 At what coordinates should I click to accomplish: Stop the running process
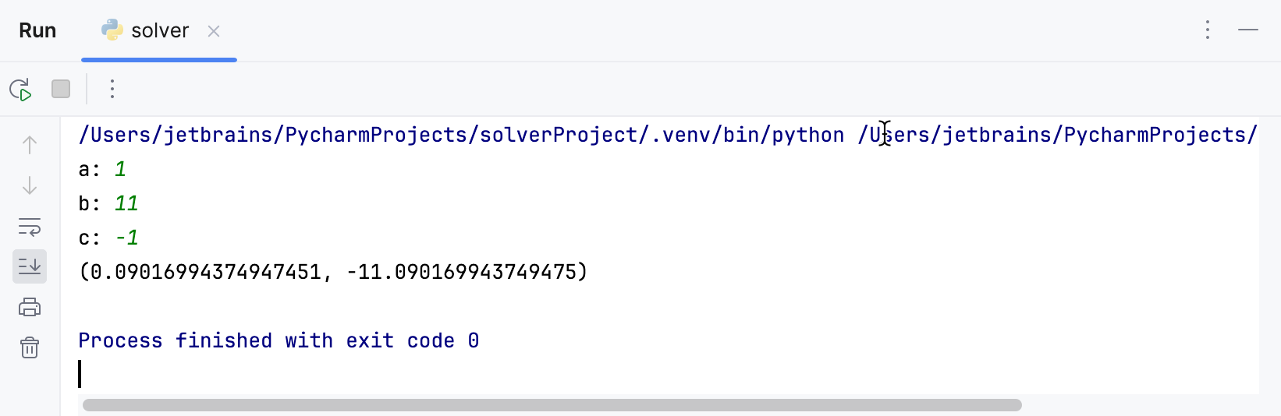click(61, 90)
